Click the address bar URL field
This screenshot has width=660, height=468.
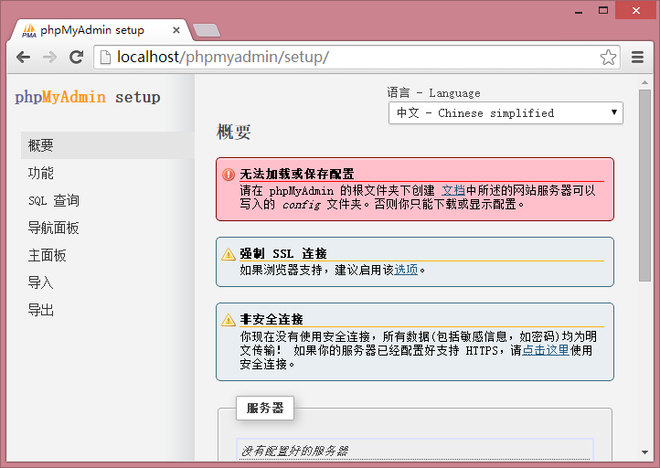(347, 58)
